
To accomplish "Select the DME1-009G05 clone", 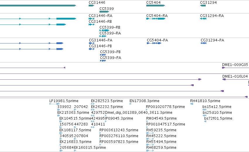I will (x=236, y=68).
